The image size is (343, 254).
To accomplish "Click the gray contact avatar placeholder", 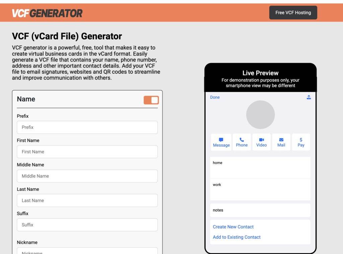I will 260,115.
